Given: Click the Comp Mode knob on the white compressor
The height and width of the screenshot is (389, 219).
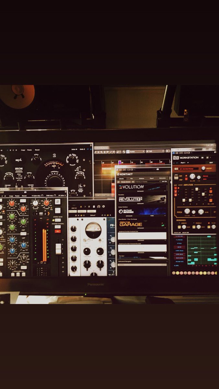Looking at the screenshot, I should 87,251.
